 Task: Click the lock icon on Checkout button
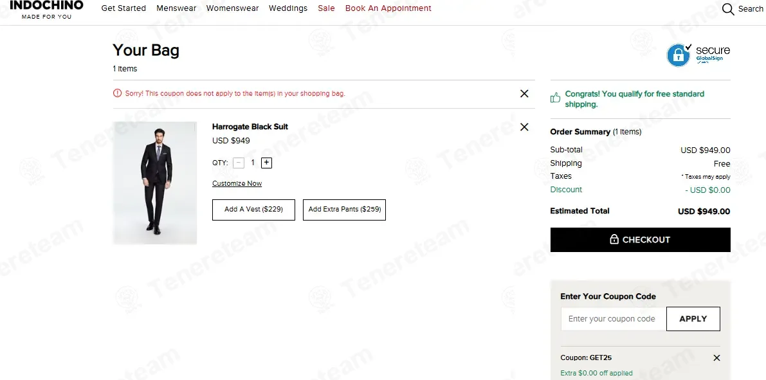coord(615,239)
